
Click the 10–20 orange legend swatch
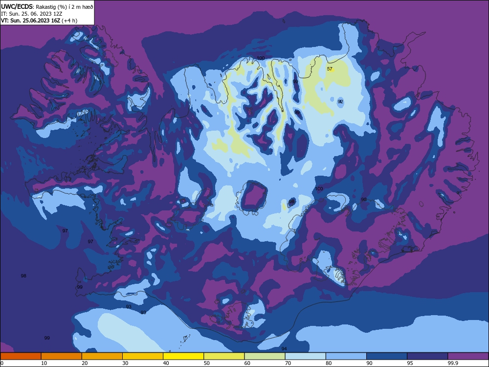[x=62, y=356]
